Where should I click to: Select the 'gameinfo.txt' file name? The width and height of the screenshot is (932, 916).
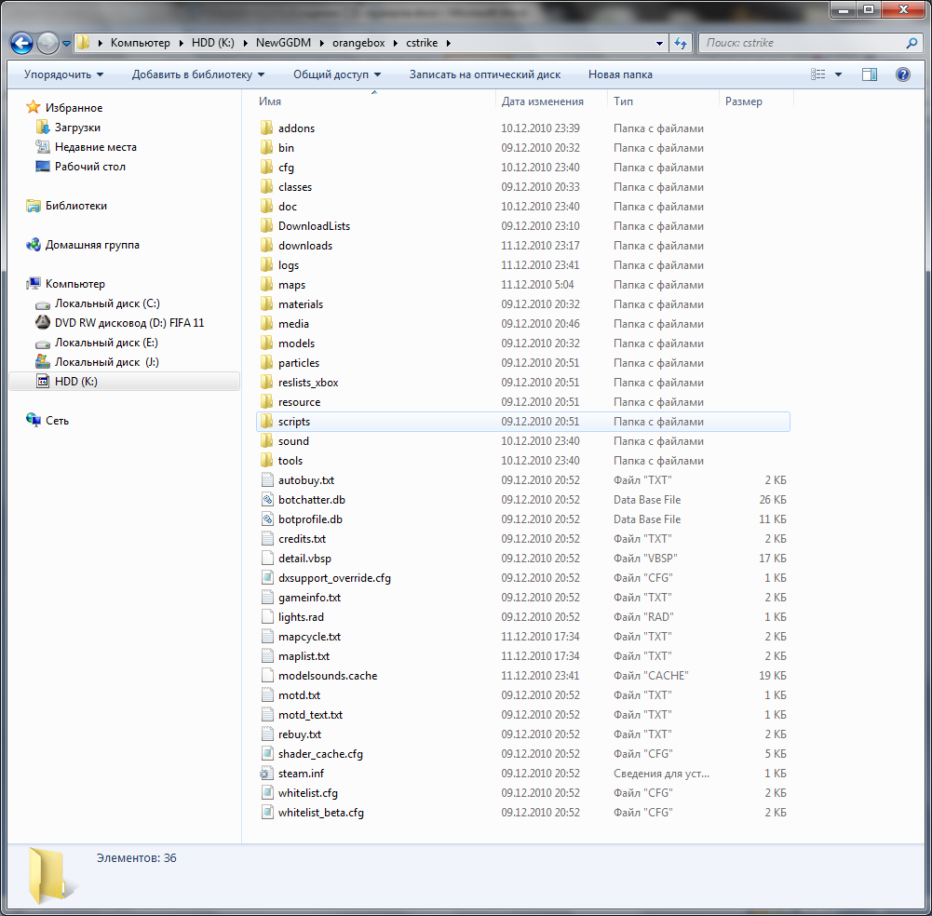(309, 598)
